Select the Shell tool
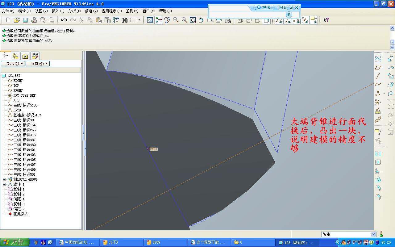Viewport: 395px width, 247px height. tap(378, 162)
